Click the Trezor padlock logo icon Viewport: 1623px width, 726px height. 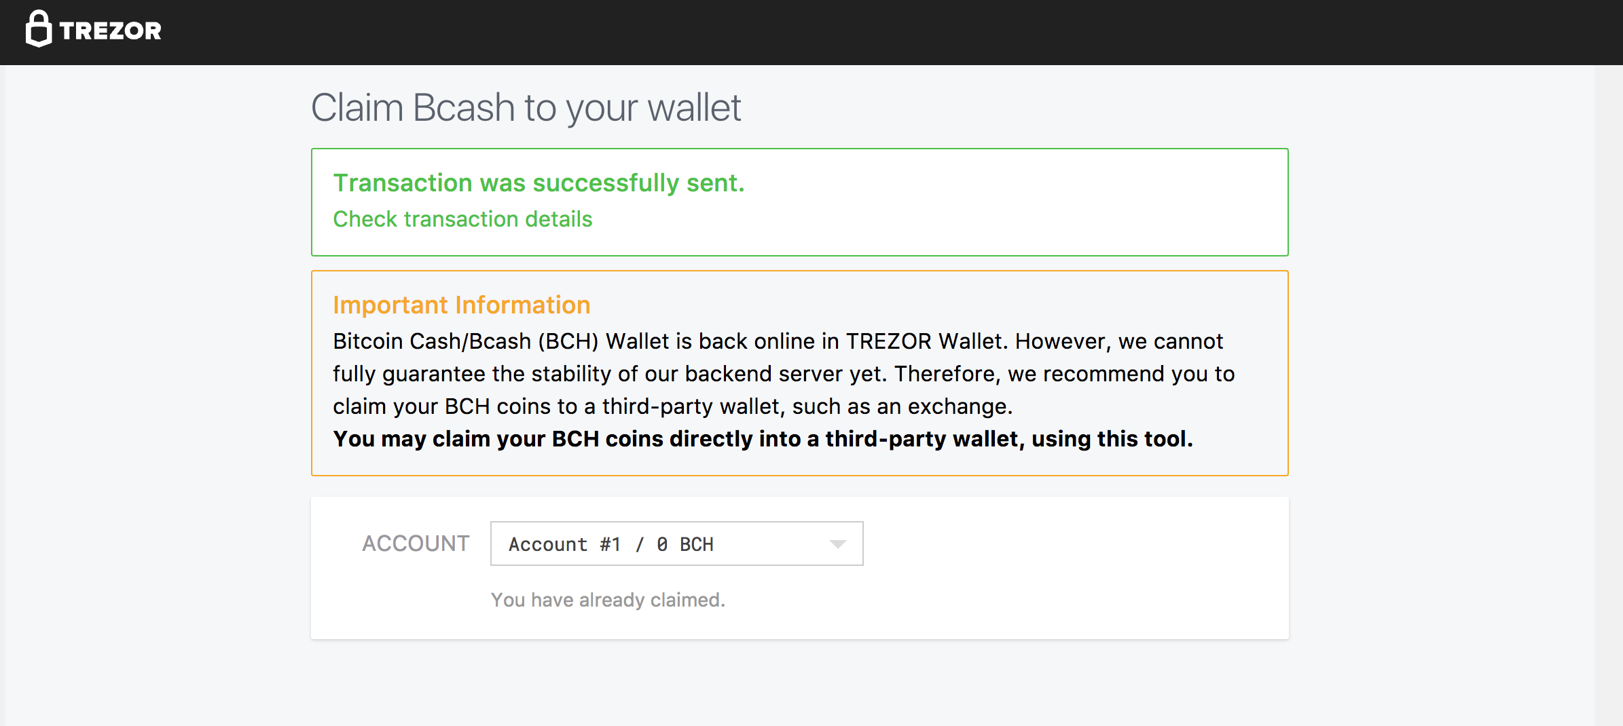pos(38,29)
